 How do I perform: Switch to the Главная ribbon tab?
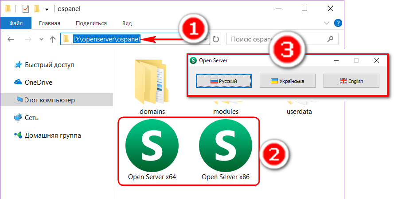click(x=50, y=23)
